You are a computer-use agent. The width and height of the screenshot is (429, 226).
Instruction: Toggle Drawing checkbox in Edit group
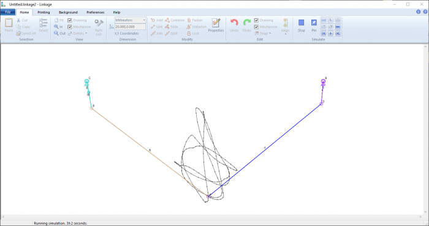[x=256, y=20]
